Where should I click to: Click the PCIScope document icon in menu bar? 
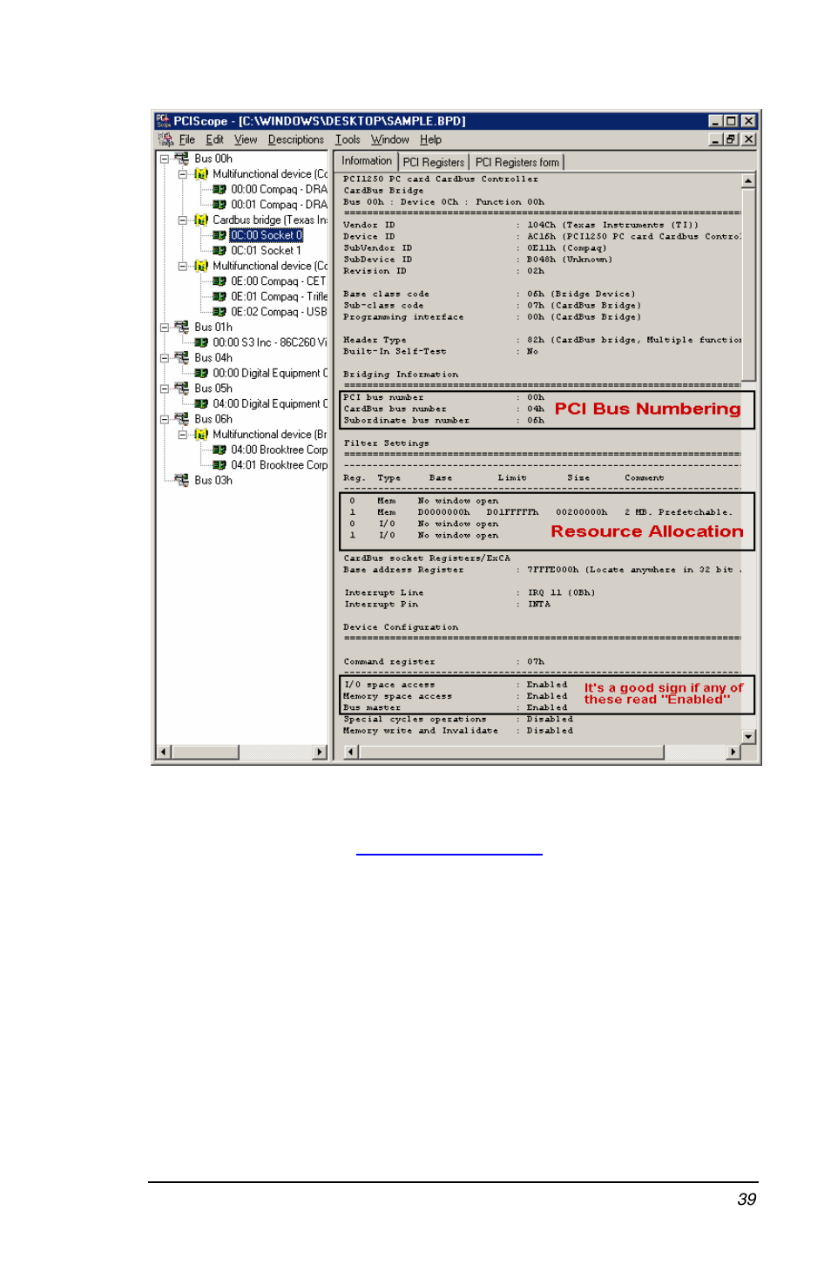click(166, 139)
